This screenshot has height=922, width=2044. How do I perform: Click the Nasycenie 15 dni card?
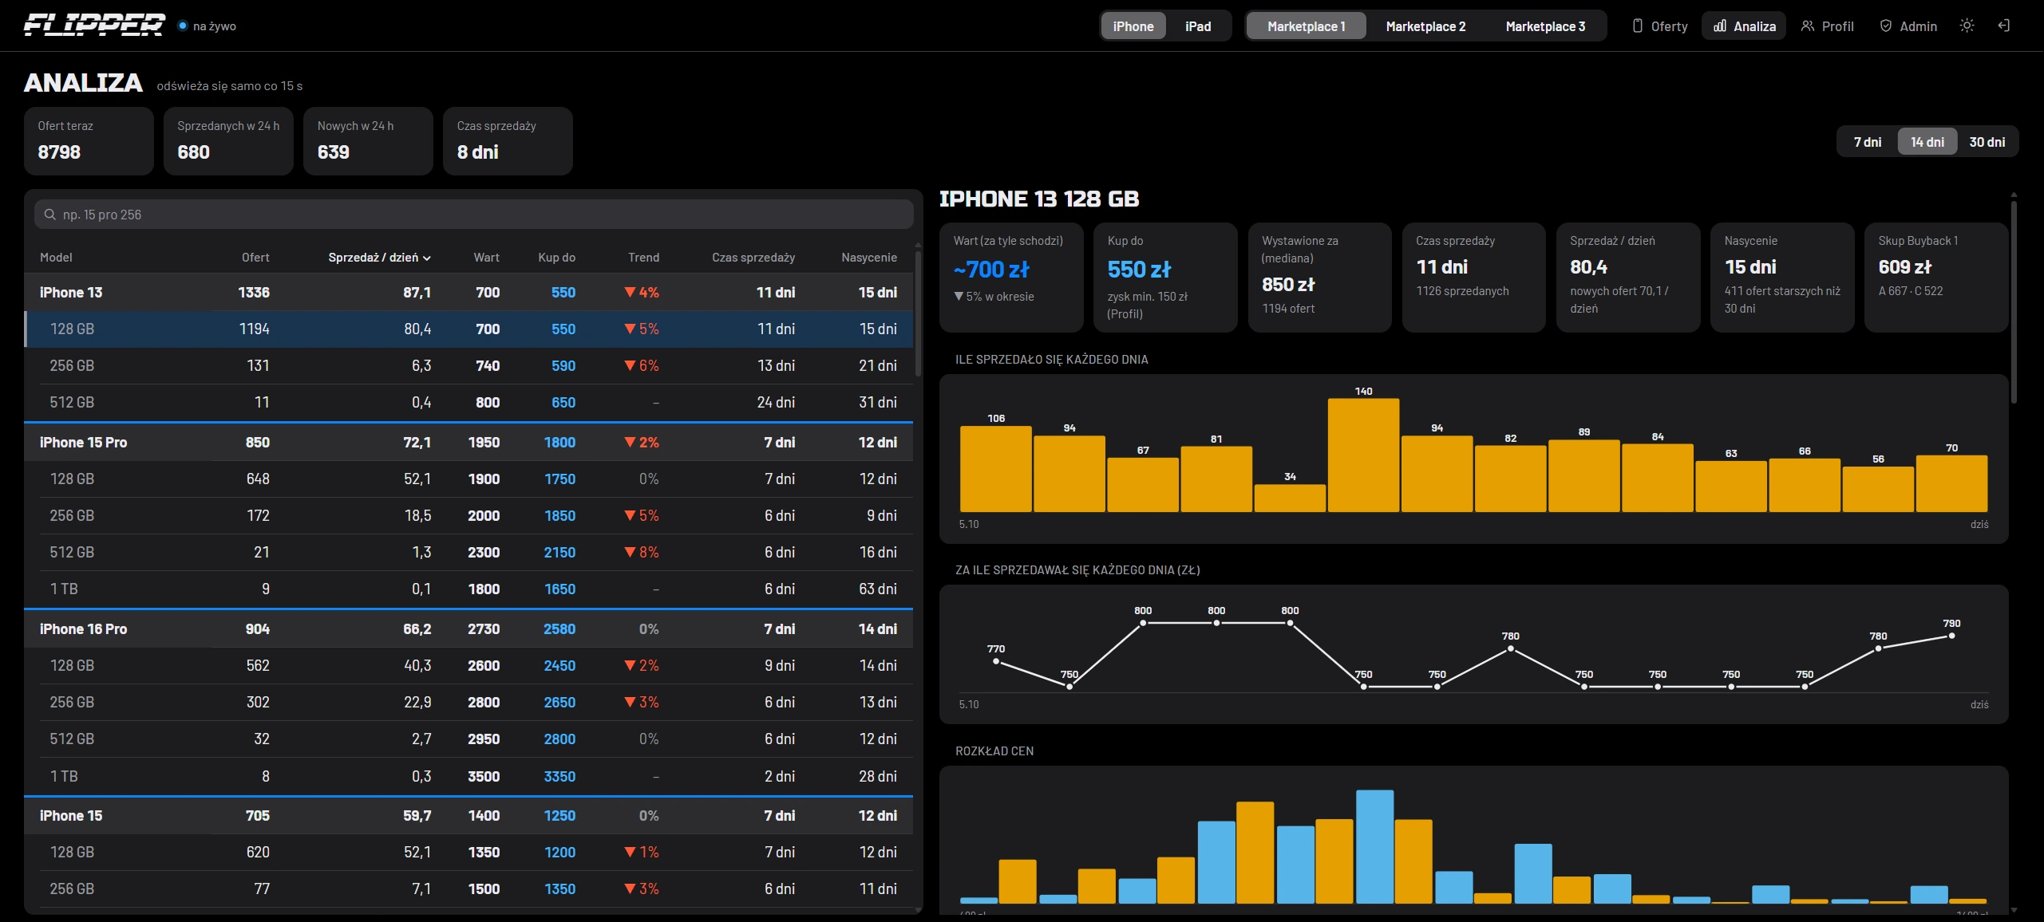1782,277
